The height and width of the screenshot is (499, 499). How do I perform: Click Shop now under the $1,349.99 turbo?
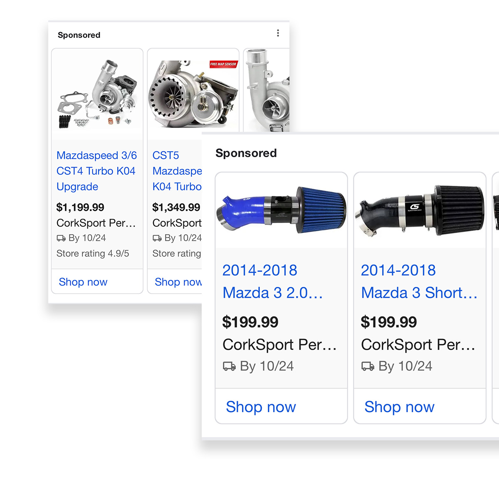(178, 282)
